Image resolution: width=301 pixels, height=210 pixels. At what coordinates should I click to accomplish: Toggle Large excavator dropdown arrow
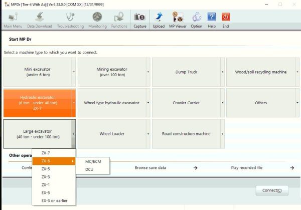click(x=74, y=134)
